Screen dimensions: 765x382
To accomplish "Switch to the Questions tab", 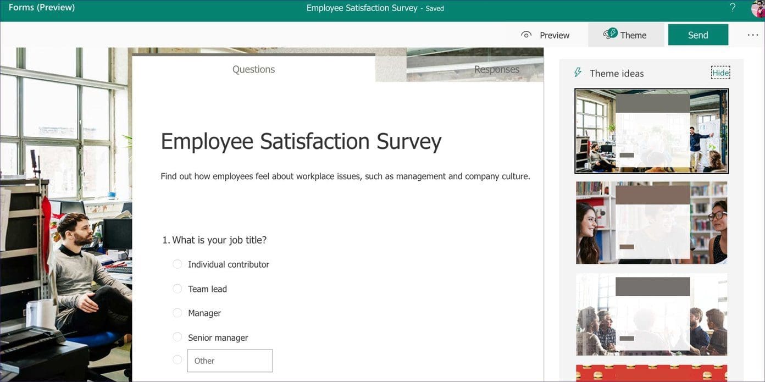I will coord(253,69).
